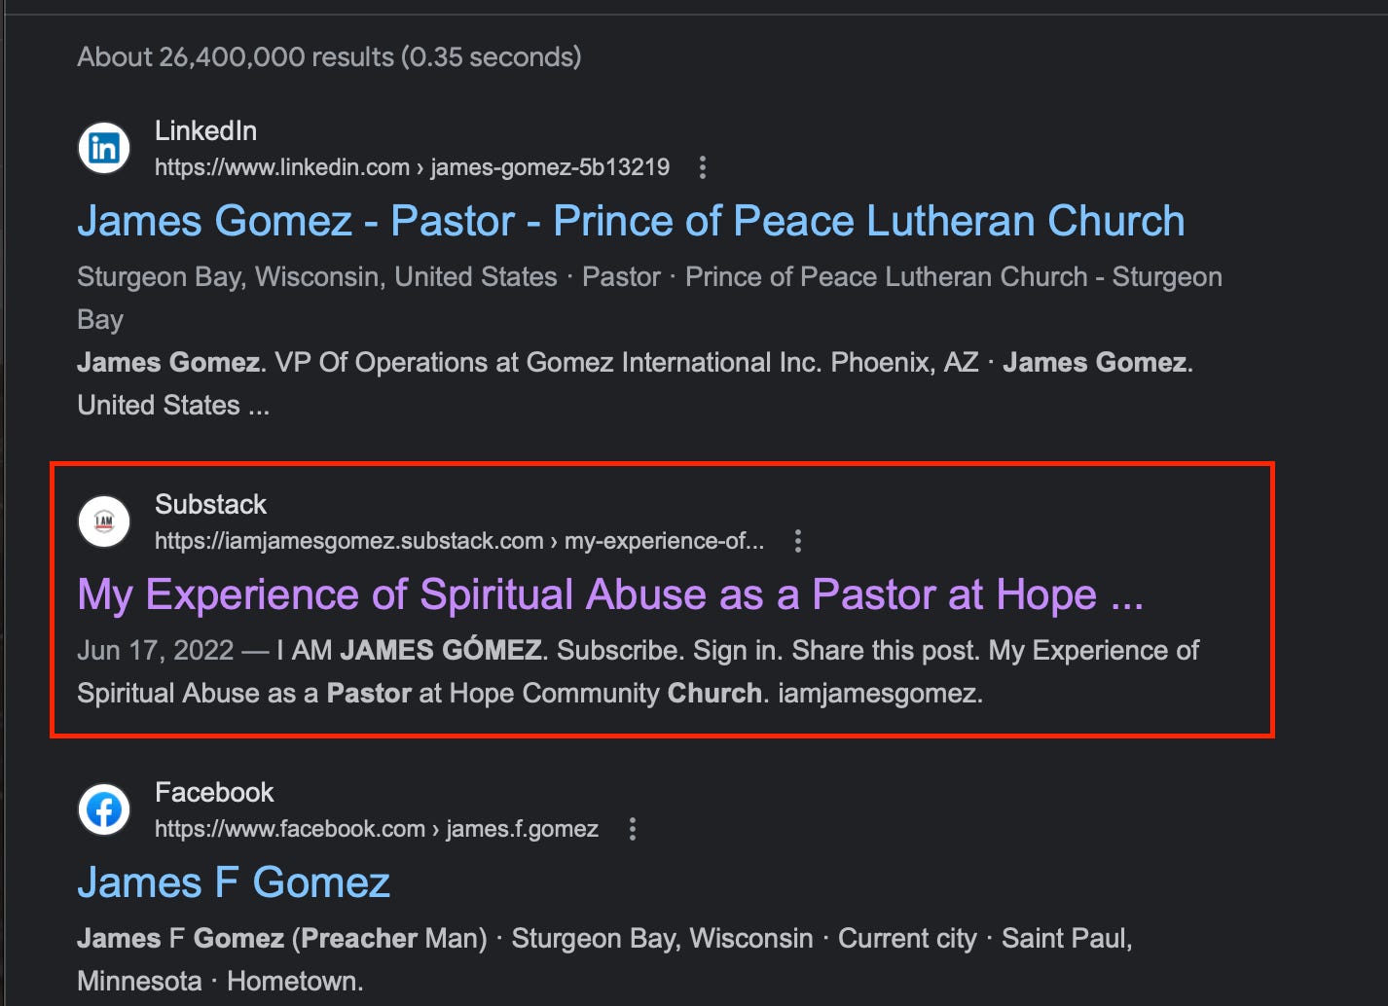Open the Substack result's three-dot menu

(x=798, y=541)
